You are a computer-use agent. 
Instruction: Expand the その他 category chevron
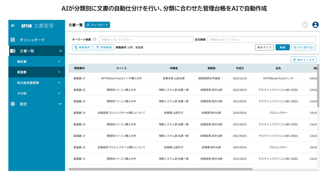point(59,93)
